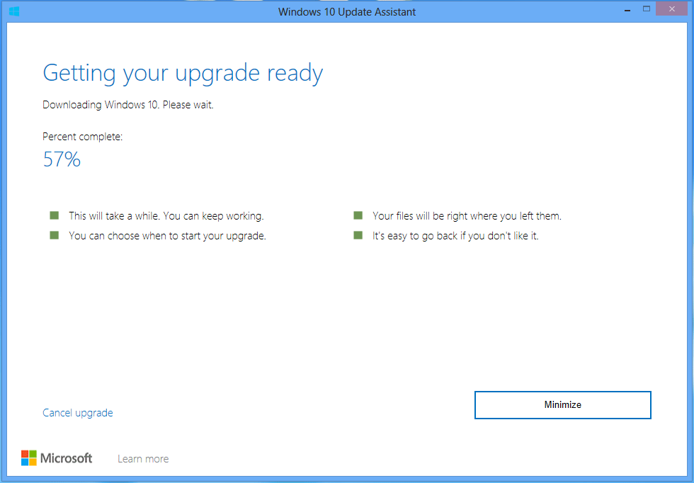The image size is (694, 483).
Task: Close the Windows 10 Update Assistant window
Action: (x=672, y=9)
